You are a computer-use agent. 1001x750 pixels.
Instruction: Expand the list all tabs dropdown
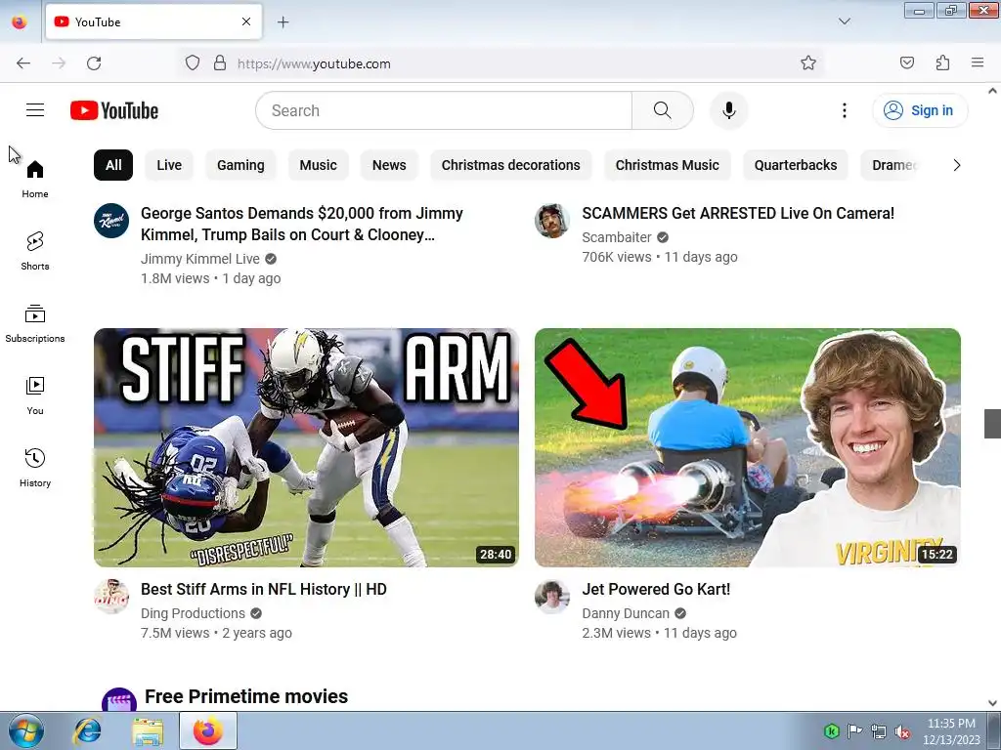click(844, 21)
